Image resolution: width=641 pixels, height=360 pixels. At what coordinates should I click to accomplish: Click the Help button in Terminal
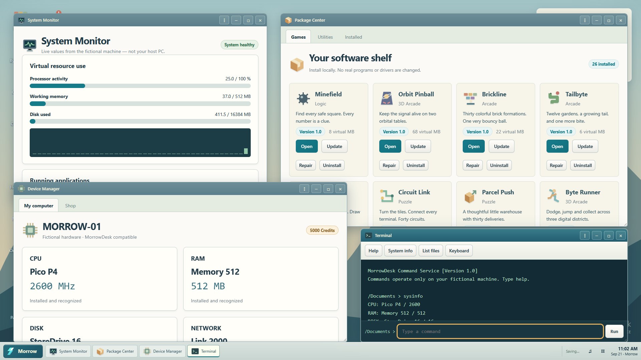point(373,251)
